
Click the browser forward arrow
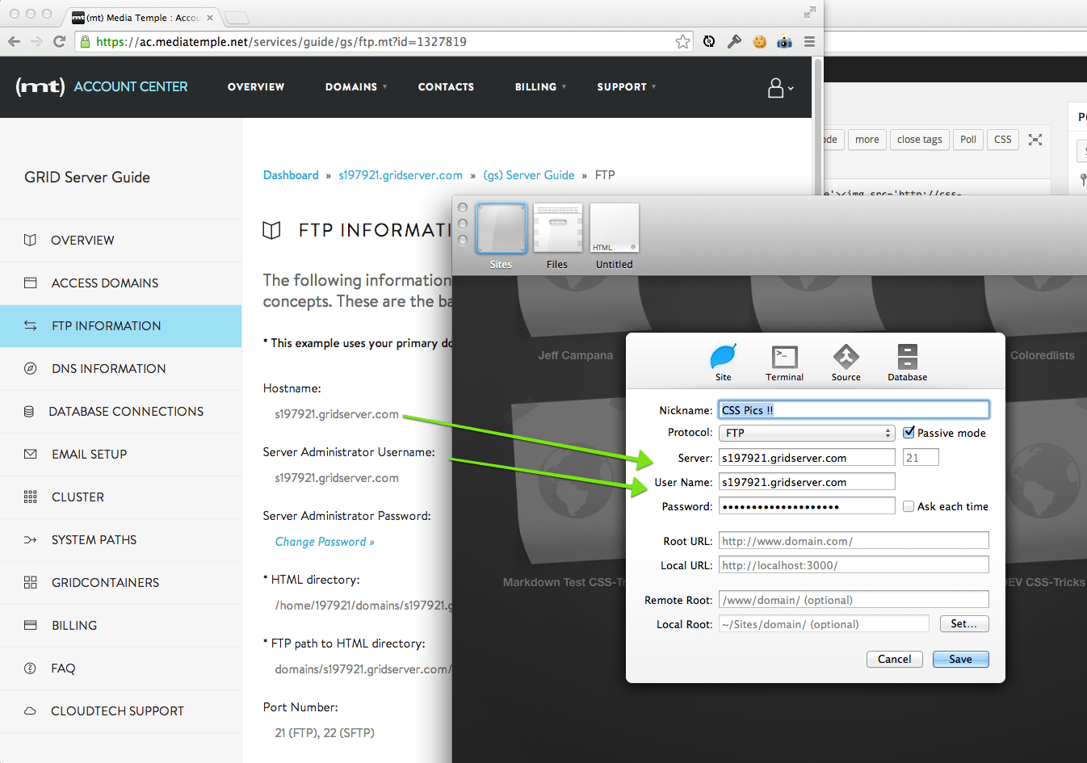(36, 41)
